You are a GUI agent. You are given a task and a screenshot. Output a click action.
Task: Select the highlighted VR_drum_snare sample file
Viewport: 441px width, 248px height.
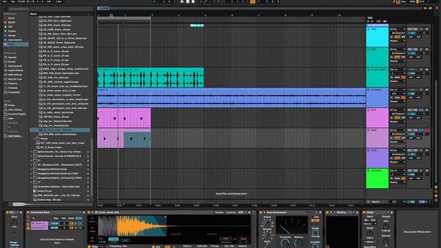(60, 130)
